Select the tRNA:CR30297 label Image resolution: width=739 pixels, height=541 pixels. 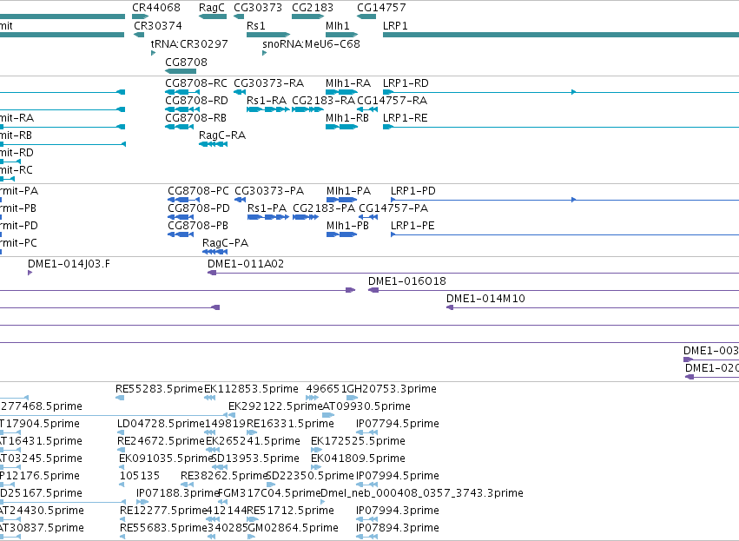(x=189, y=44)
